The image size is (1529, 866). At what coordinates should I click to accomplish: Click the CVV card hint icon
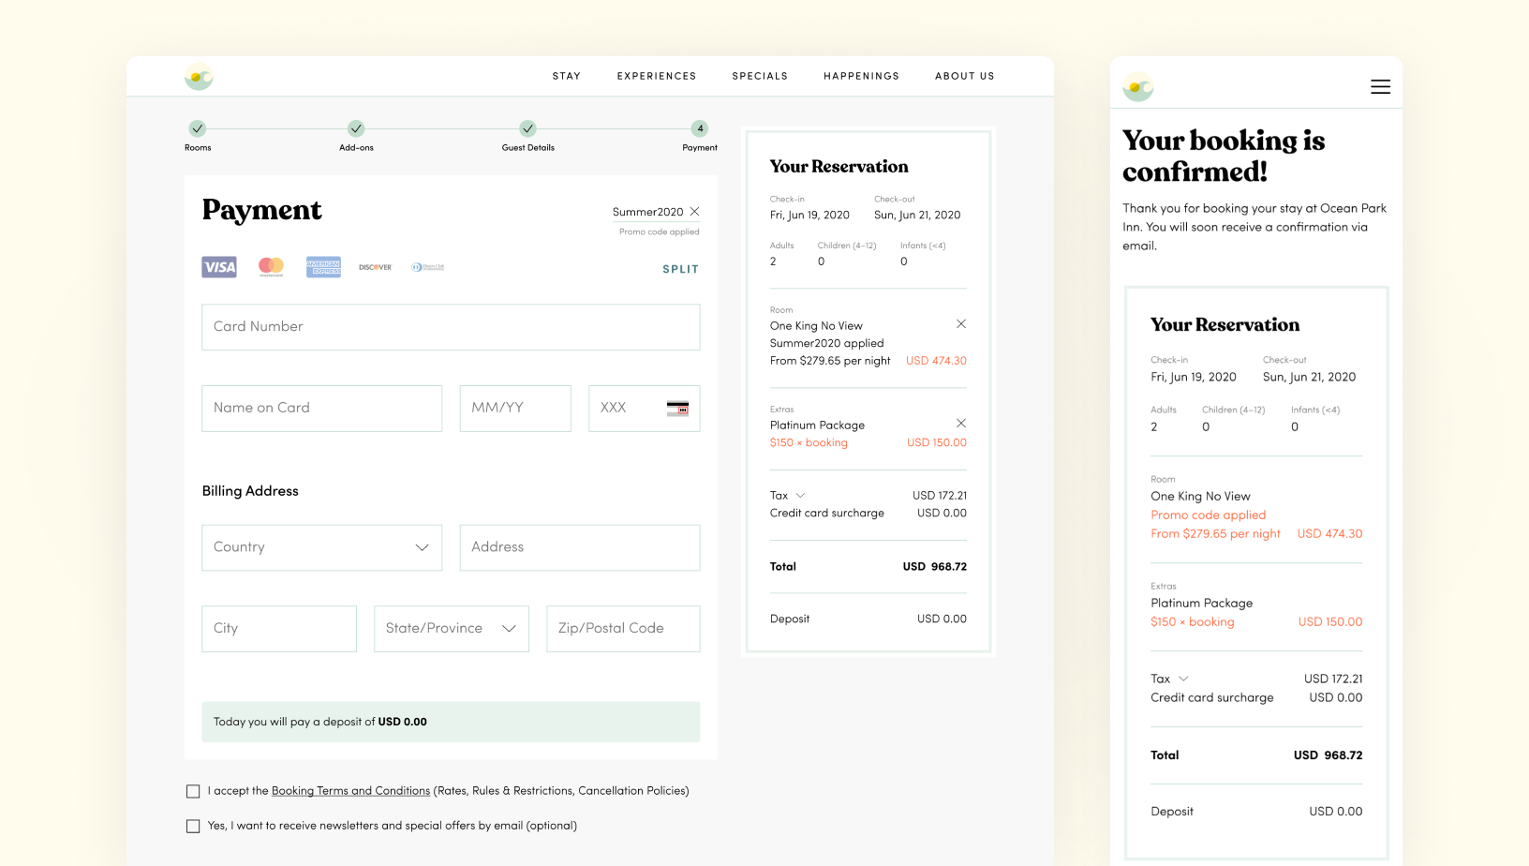677,409
